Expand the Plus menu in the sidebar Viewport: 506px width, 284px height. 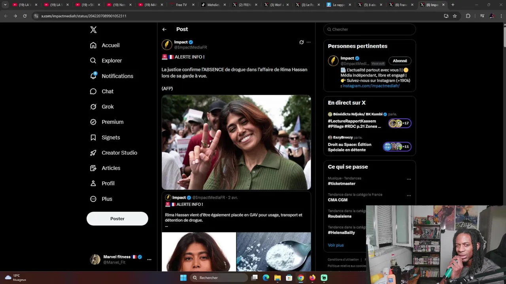tap(101, 199)
